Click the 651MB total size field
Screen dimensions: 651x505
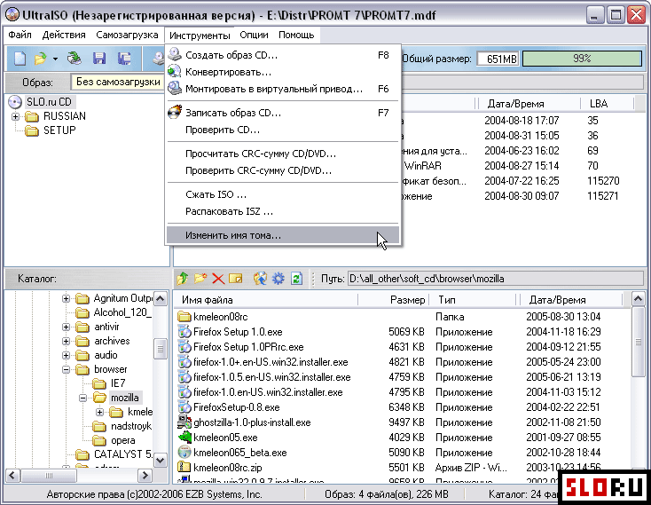(498, 59)
